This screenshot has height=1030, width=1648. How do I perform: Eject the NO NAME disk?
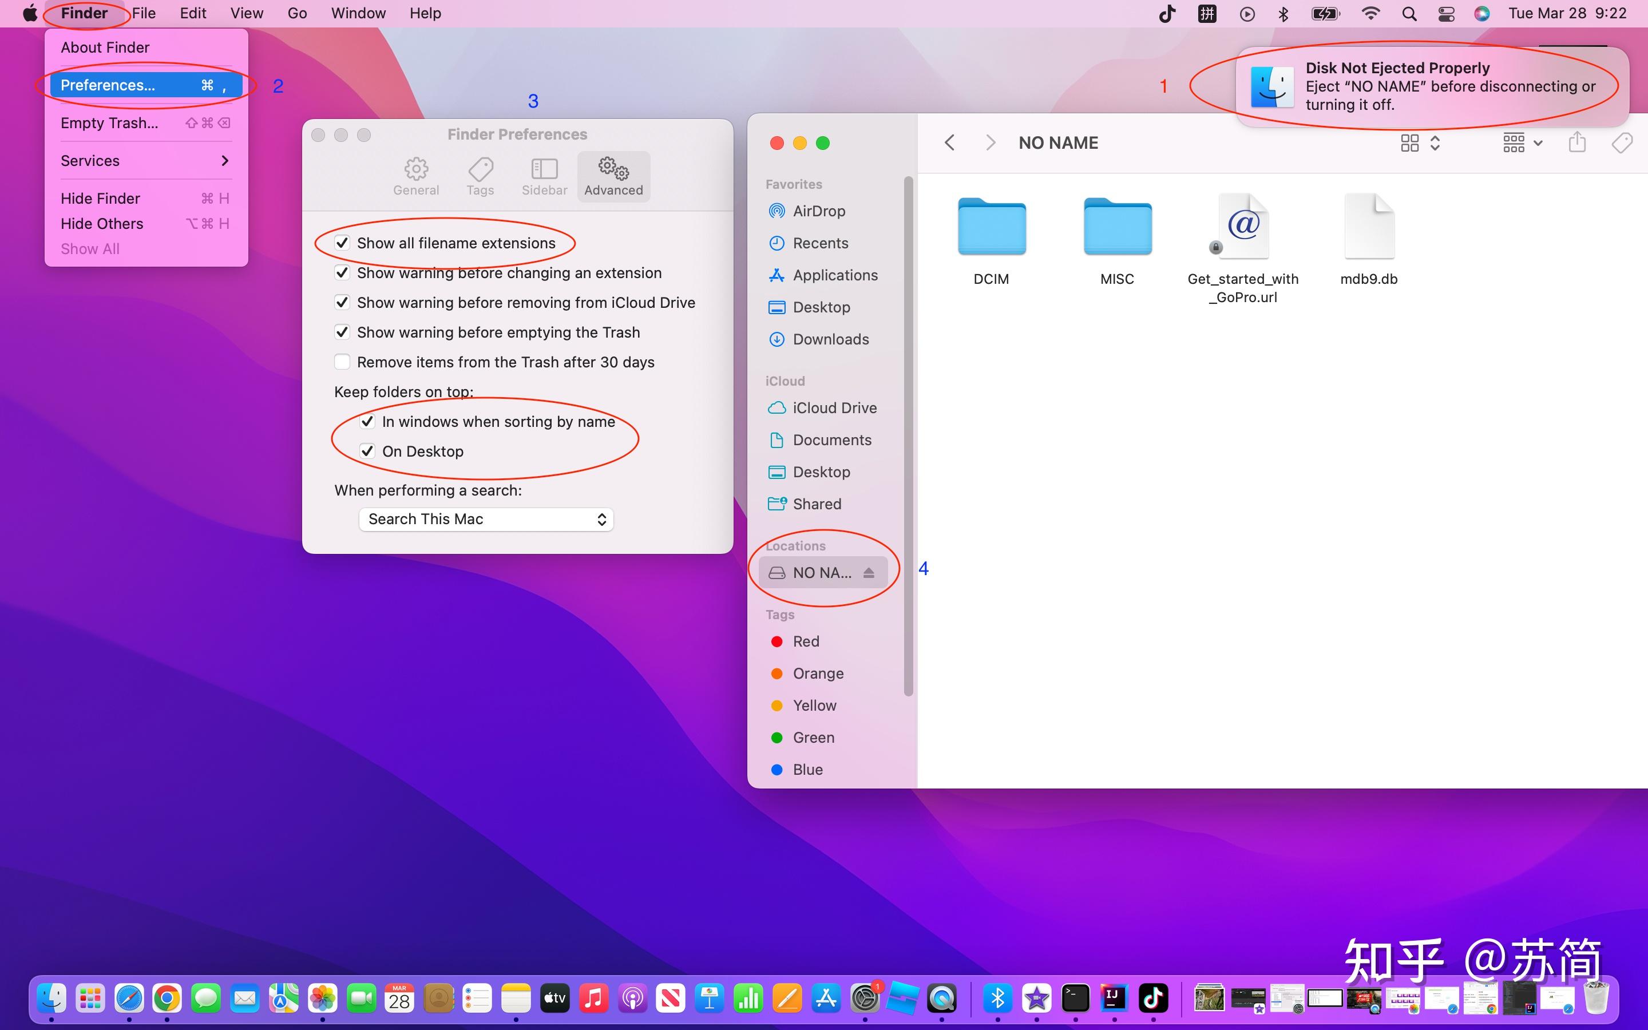(868, 573)
